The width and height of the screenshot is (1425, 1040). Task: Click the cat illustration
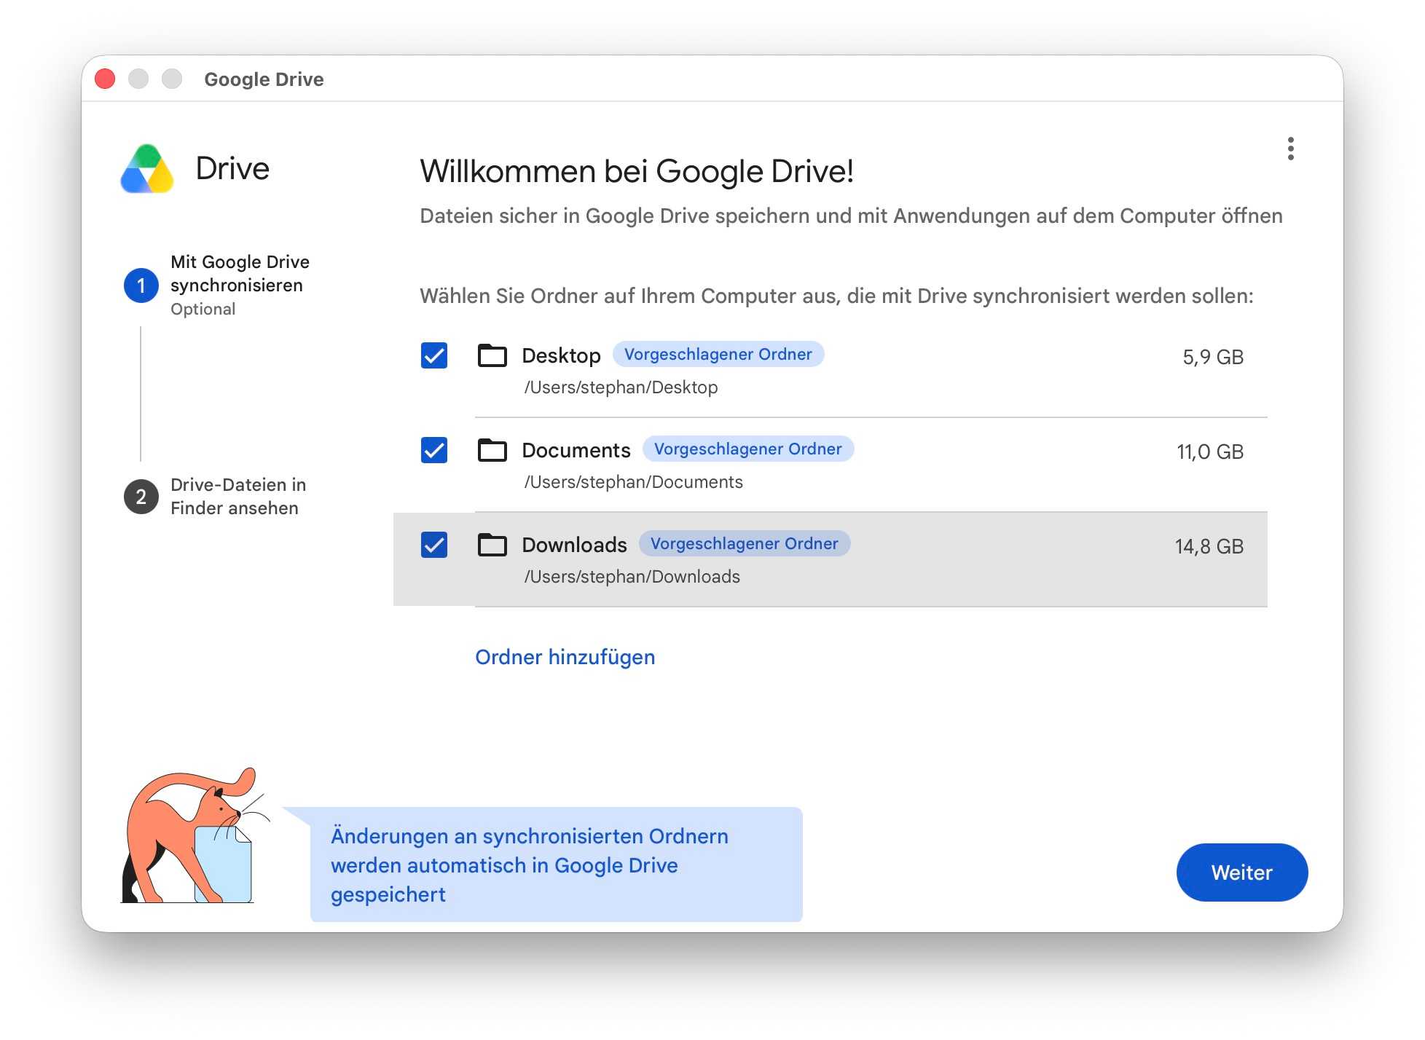[194, 835]
